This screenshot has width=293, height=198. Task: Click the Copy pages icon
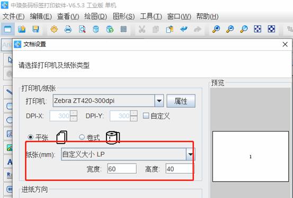click(x=156, y=29)
